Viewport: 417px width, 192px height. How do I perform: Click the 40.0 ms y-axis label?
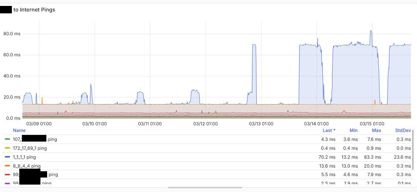click(x=12, y=76)
